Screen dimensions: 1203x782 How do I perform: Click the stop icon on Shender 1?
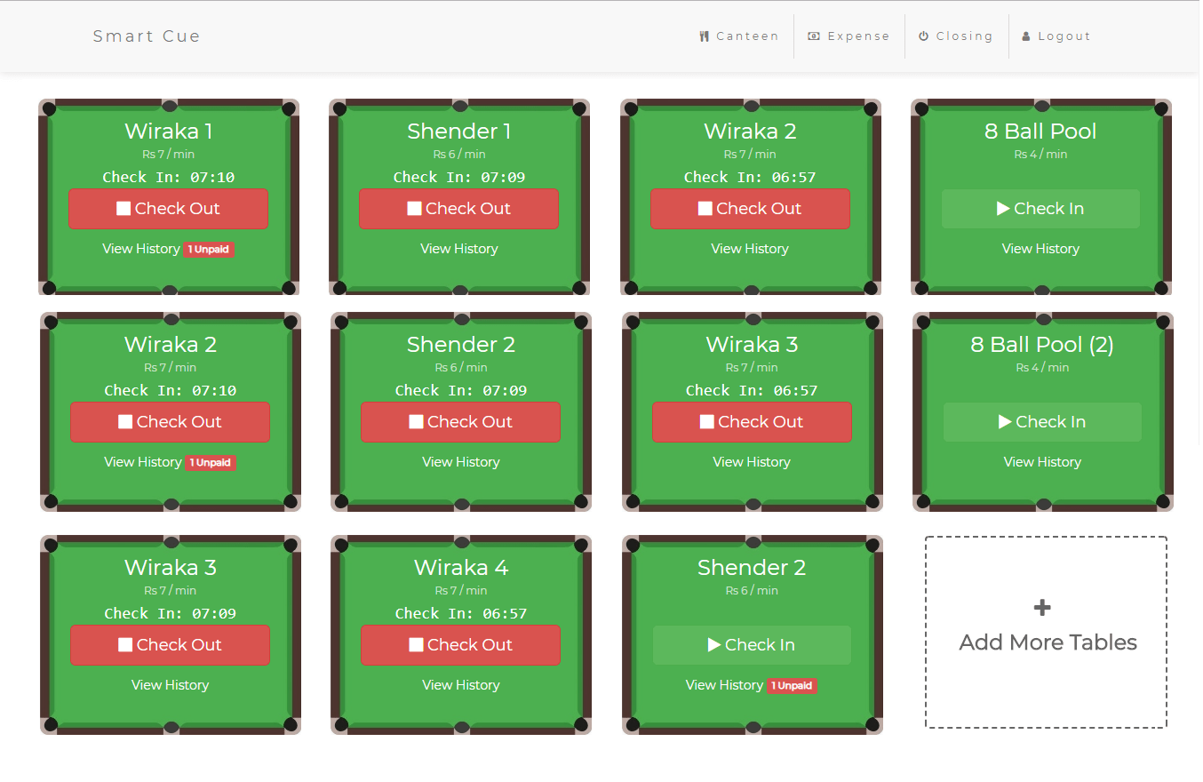(414, 209)
